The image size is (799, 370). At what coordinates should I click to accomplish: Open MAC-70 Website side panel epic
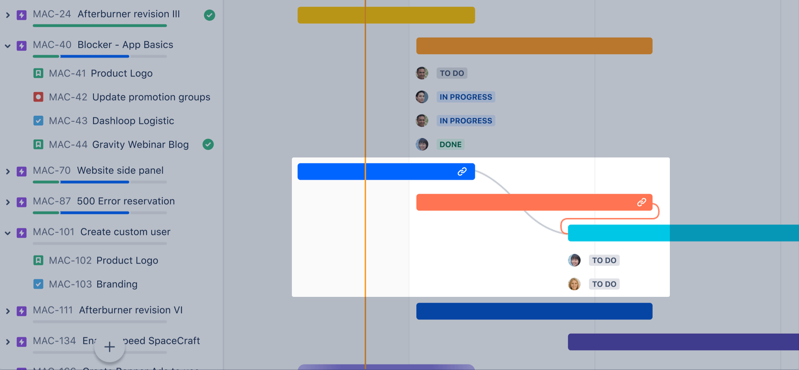click(x=98, y=170)
